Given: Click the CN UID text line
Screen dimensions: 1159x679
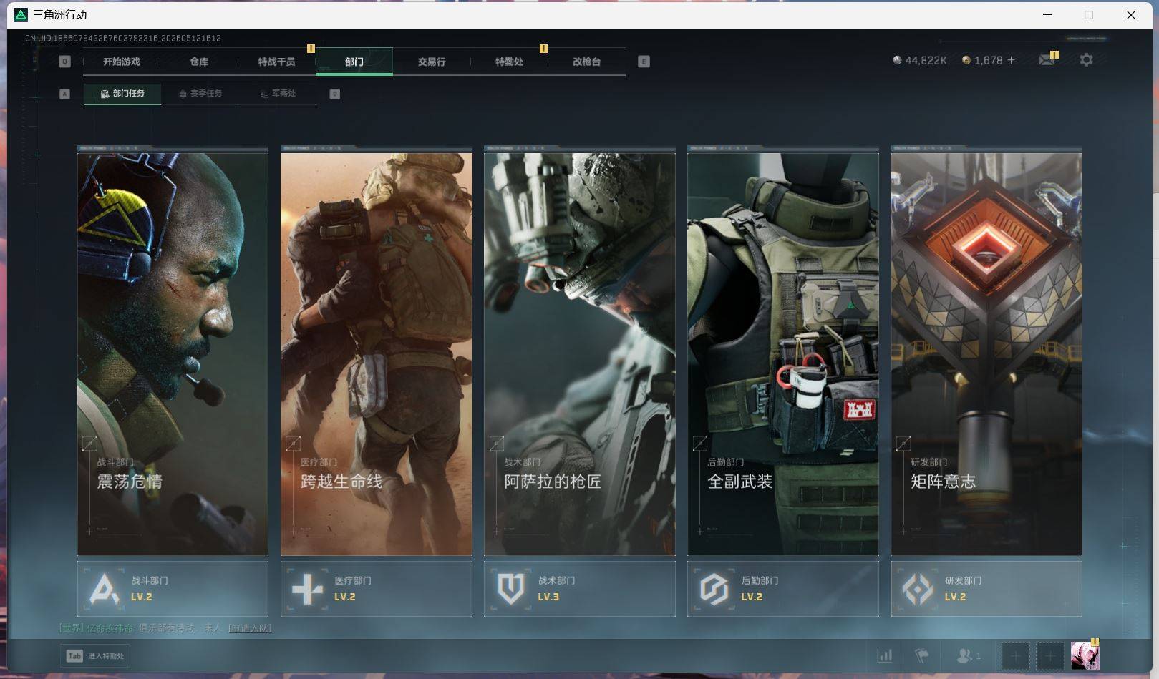Looking at the screenshot, I should pyautogui.click(x=123, y=38).
